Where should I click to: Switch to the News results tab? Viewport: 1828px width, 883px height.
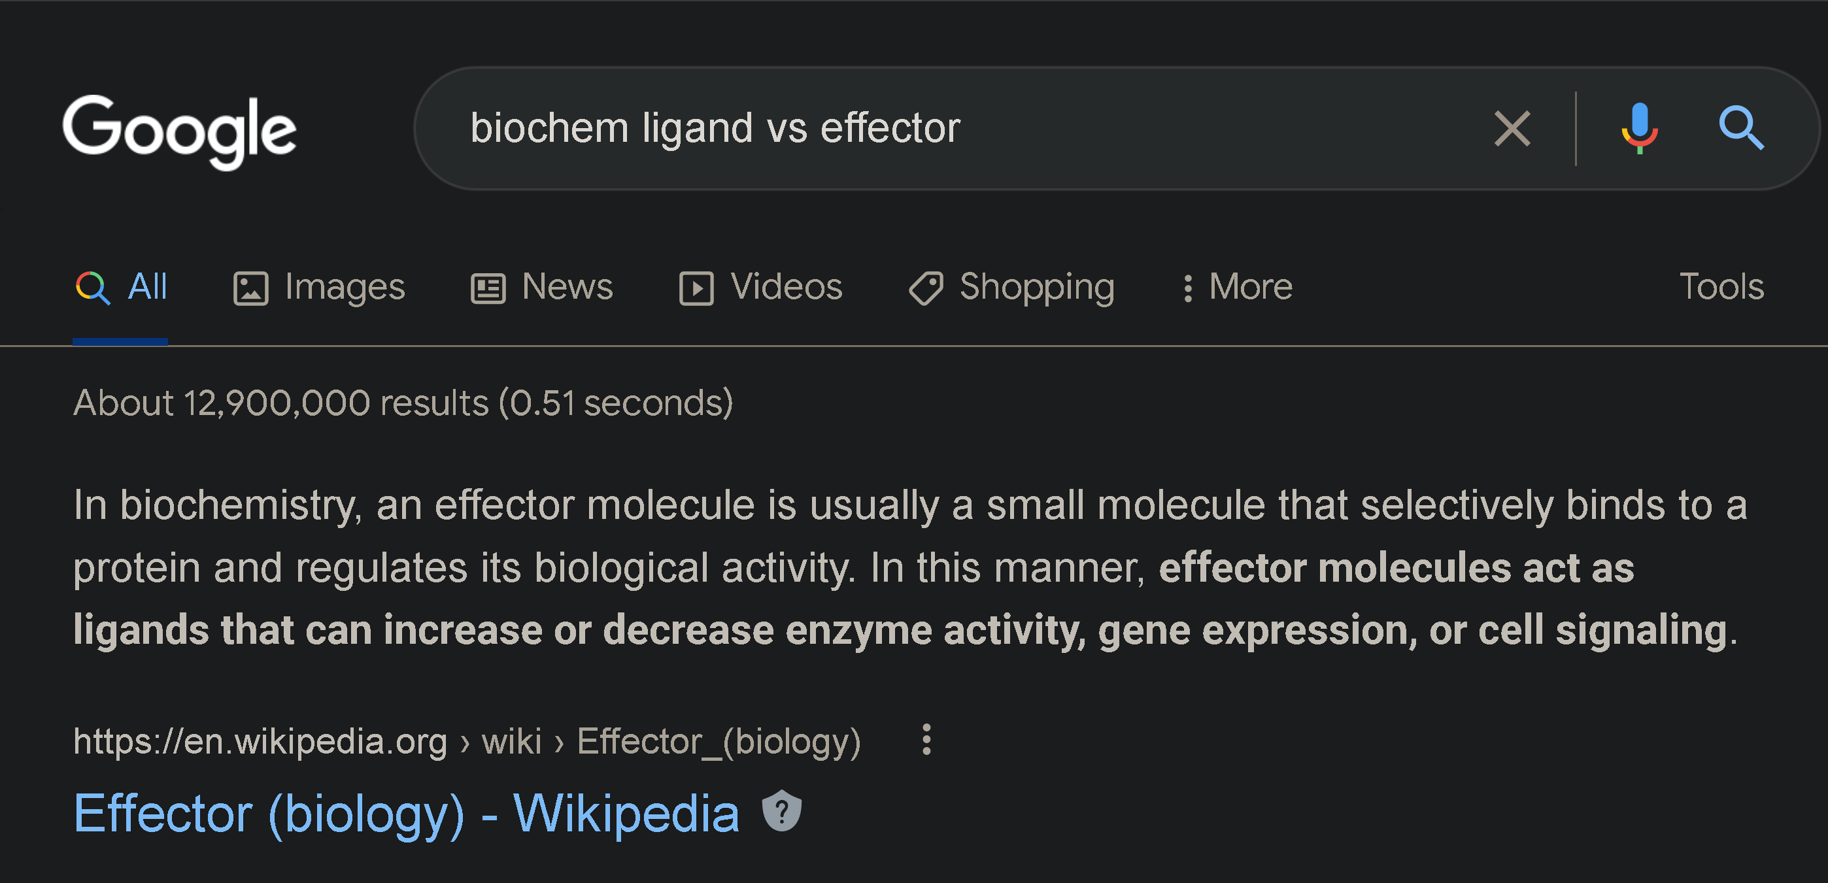click(567, 287)
